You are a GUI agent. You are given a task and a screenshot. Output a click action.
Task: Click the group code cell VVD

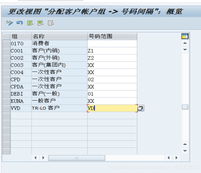point(21,108)
